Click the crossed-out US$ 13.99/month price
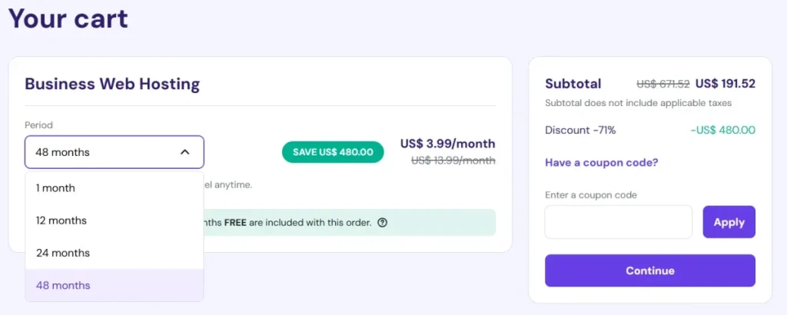 click(x=453, y=161)
